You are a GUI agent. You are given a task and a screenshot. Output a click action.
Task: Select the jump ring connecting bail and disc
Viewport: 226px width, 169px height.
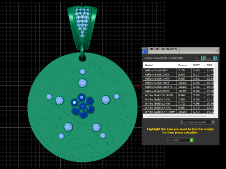point(82,52)
